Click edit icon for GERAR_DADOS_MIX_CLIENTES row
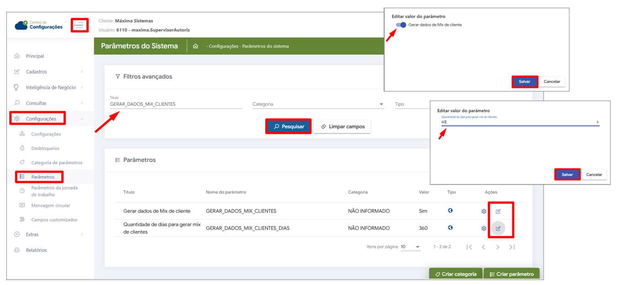The height and width of the screenshot is (285, 617). coord(498,211)
